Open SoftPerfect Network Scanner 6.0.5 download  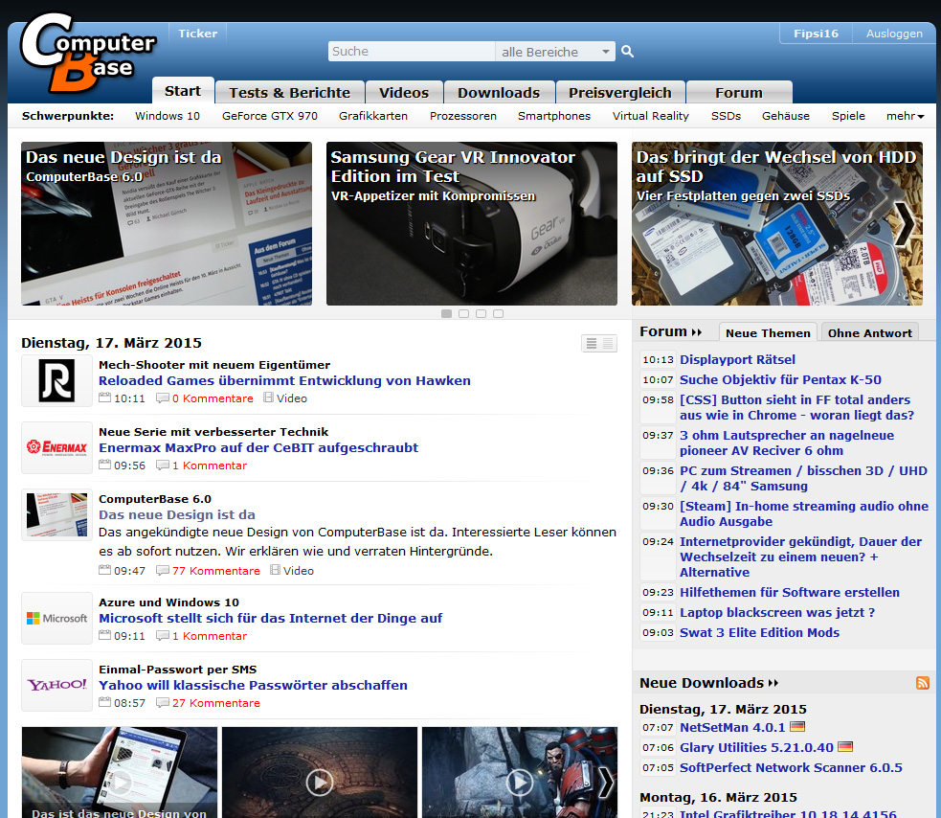click(791, 768)
